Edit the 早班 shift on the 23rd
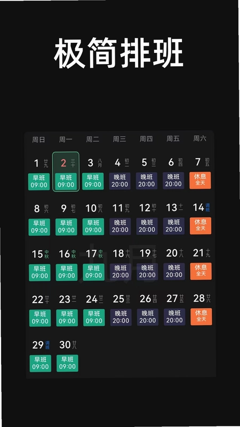The width and height of the screenshot is (240, 427). [67, 318]
